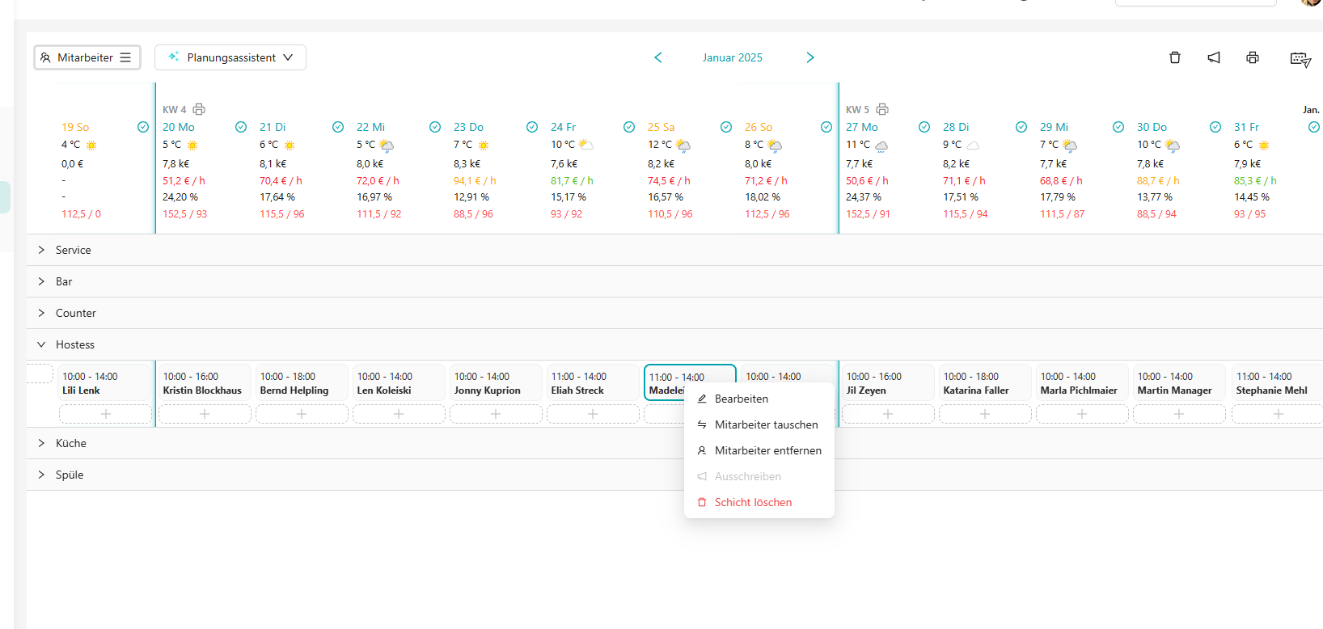Screen dimensions: 1323x629
Task: Go to next month arrow
Action: (x=810, y=57)
